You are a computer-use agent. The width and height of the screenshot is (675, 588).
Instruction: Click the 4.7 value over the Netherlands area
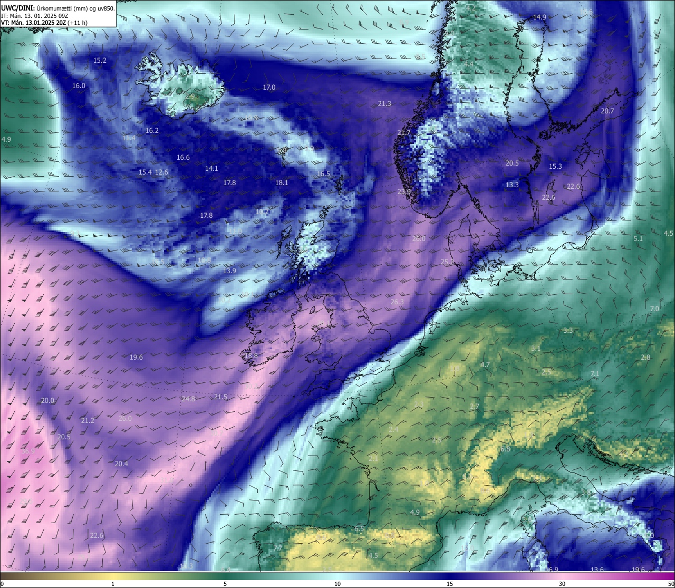[x=485, y=364]
